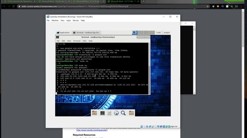Viewport: 247px width, 138px height.
Task: Click the orange extension icon in the browser toolbar
Action: tap(218, 7)
